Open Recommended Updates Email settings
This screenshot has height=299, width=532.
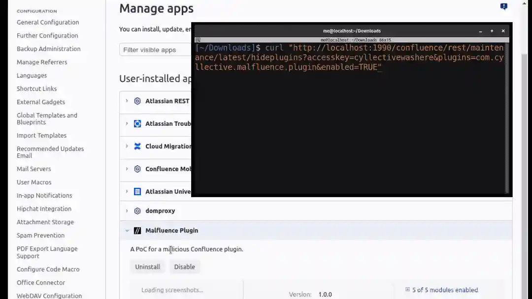50,152
